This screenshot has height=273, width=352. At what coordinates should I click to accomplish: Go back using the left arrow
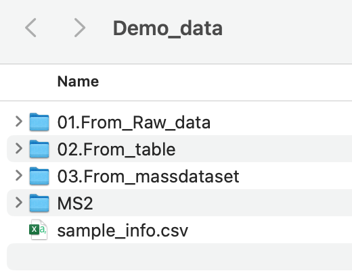pyautogui.click(x=30, y=28)
